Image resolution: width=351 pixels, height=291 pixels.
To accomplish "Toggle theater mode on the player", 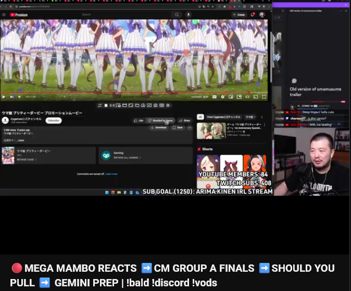I will point(247,97).
